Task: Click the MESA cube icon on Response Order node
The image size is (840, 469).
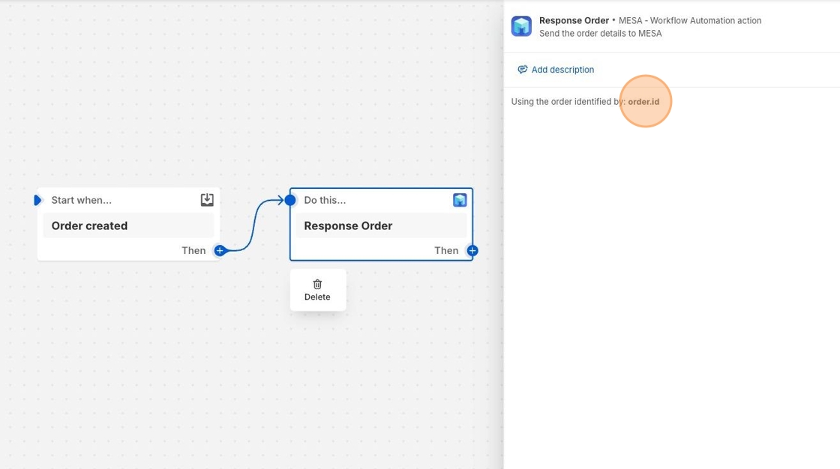Action: [x=460, y=200]
